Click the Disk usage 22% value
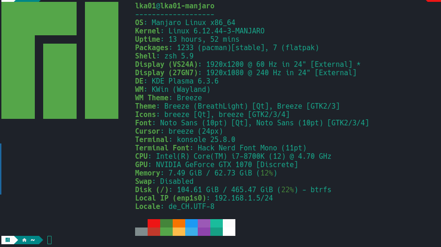The width and height of the screenshot is (441, 247). (x=285, y=190)
